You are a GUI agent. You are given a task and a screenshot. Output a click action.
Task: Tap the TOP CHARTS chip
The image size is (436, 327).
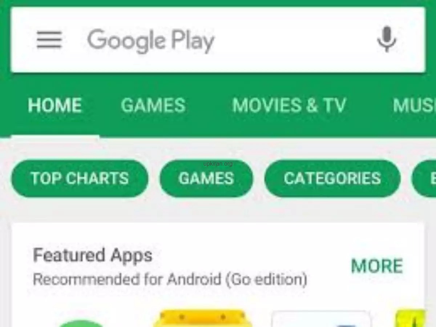coord(80,178)
